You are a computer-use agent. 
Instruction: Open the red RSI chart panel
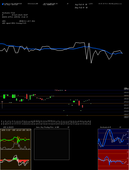tap(113, 160)
